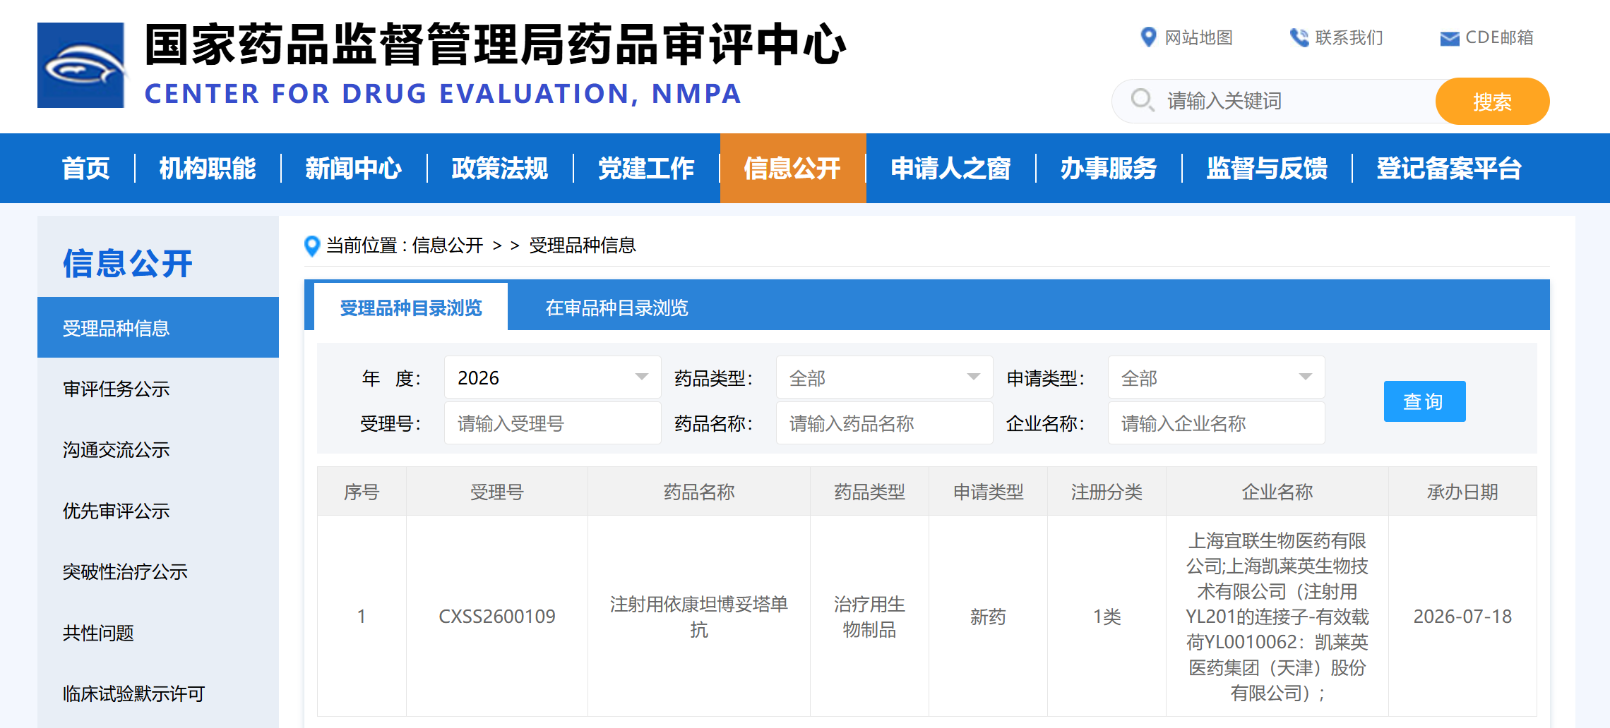
Task: Click date cell 2026-07-18
Action: (x=1462, y=617)
